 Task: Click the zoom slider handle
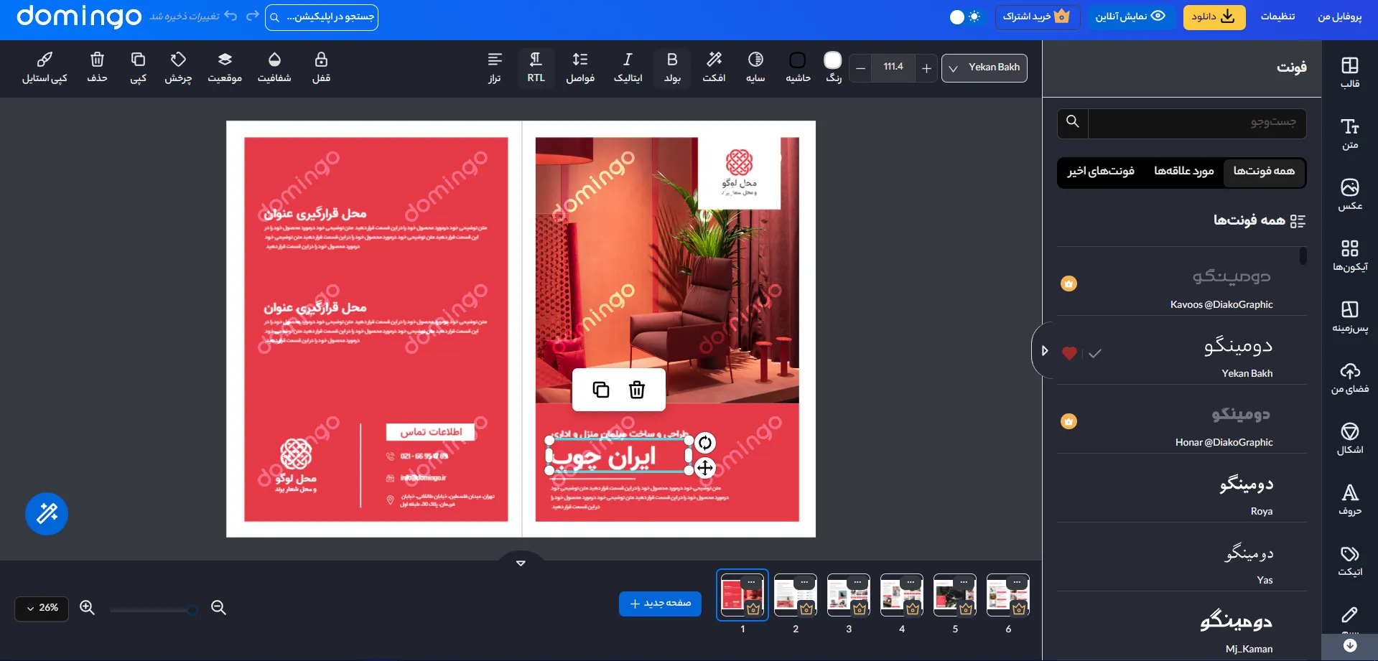click(192, 610)
